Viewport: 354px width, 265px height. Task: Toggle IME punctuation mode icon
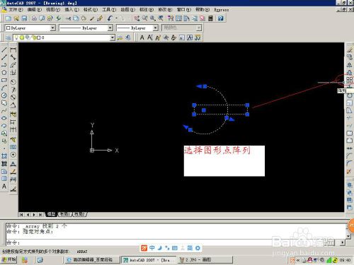pyautogui.click(x=167, y=248)
